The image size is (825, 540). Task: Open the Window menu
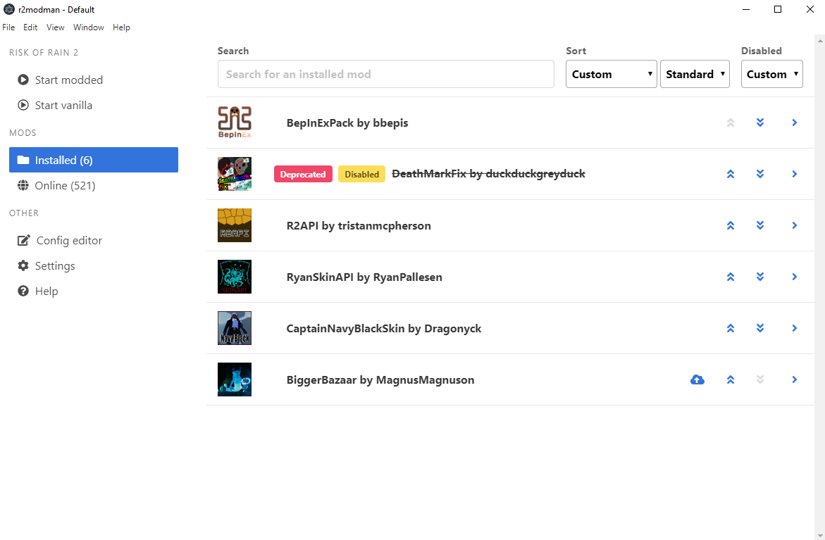tap(88, 27)
